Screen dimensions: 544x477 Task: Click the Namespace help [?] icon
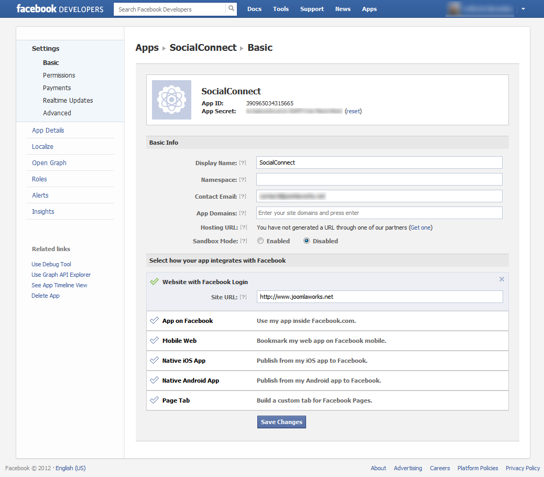pos(243,179)
